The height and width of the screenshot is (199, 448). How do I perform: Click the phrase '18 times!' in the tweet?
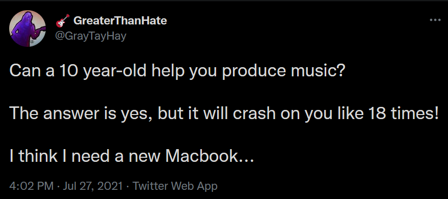[403, 113]
